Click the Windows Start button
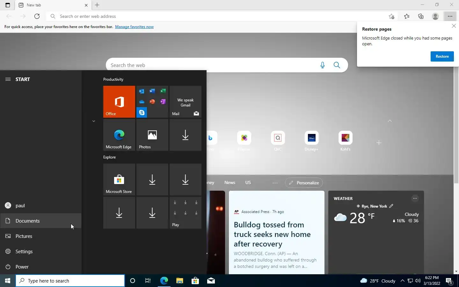Viewport: 459px width, 287px height. (8, 281)
